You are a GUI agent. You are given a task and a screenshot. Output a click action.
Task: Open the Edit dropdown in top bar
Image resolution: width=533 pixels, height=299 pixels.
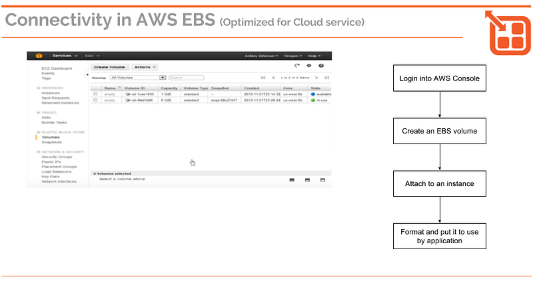pyautogui.click(x=92, y=56)
